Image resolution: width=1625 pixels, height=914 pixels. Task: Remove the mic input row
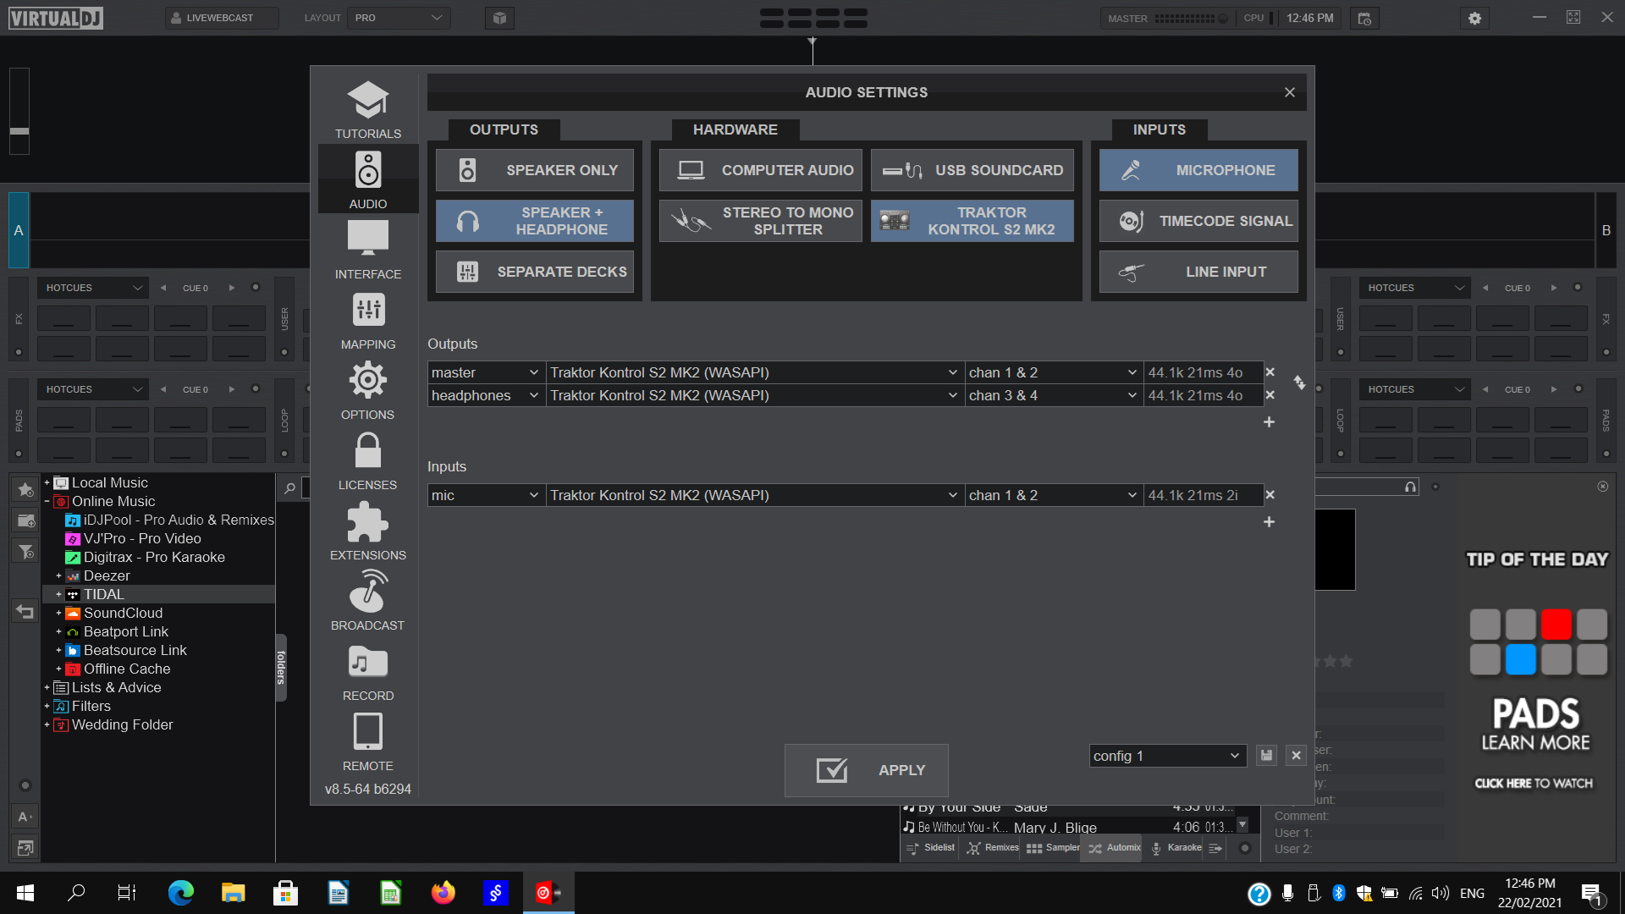pos(1270,495)
